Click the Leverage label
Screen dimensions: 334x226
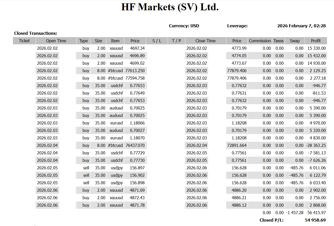237,26
